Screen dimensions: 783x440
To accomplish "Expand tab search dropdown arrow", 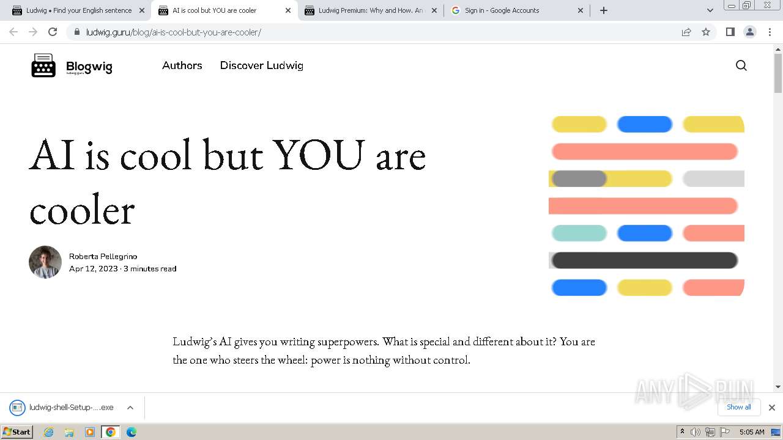I will (710, 10).
